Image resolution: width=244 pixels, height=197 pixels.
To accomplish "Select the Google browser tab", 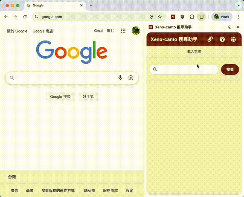I will (x=54, y=5).
